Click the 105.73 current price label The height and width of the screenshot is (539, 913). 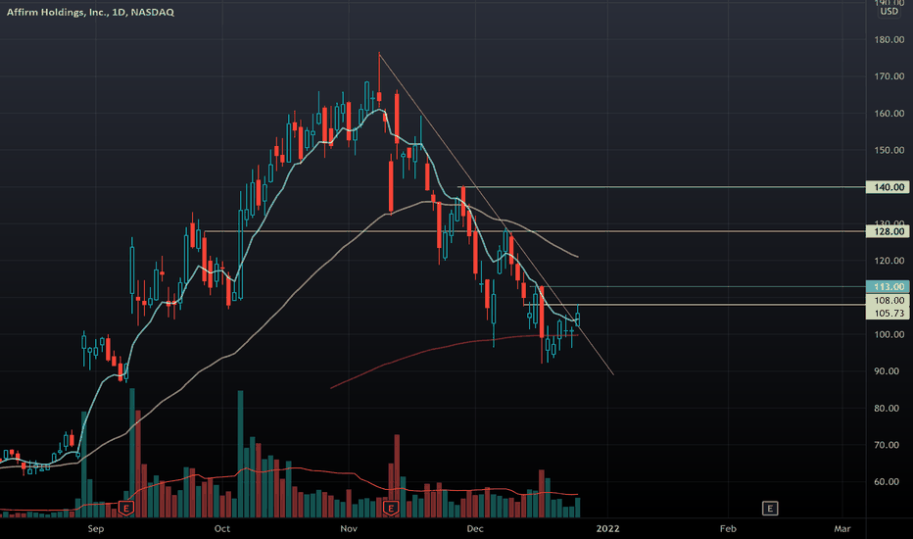tap(889, 313)
